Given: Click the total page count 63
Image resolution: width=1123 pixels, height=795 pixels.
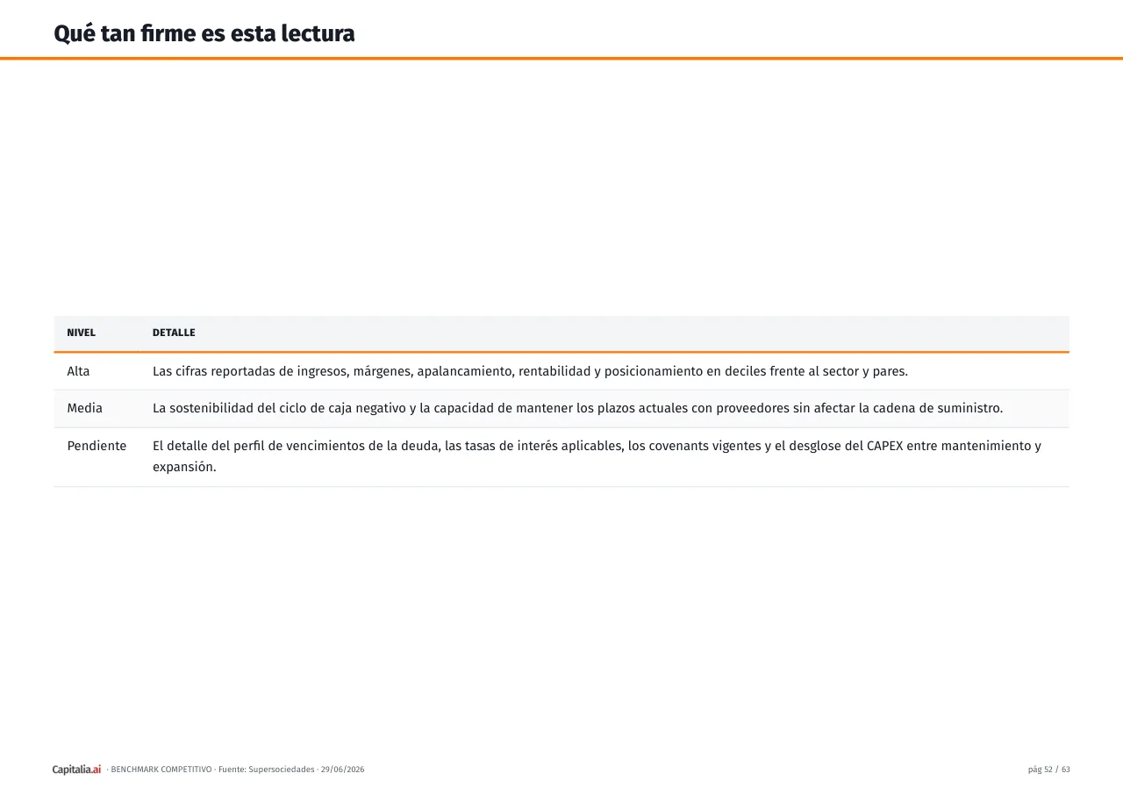Looking at the screenshot, I should pyautogui.click(x=1066, y=770).
